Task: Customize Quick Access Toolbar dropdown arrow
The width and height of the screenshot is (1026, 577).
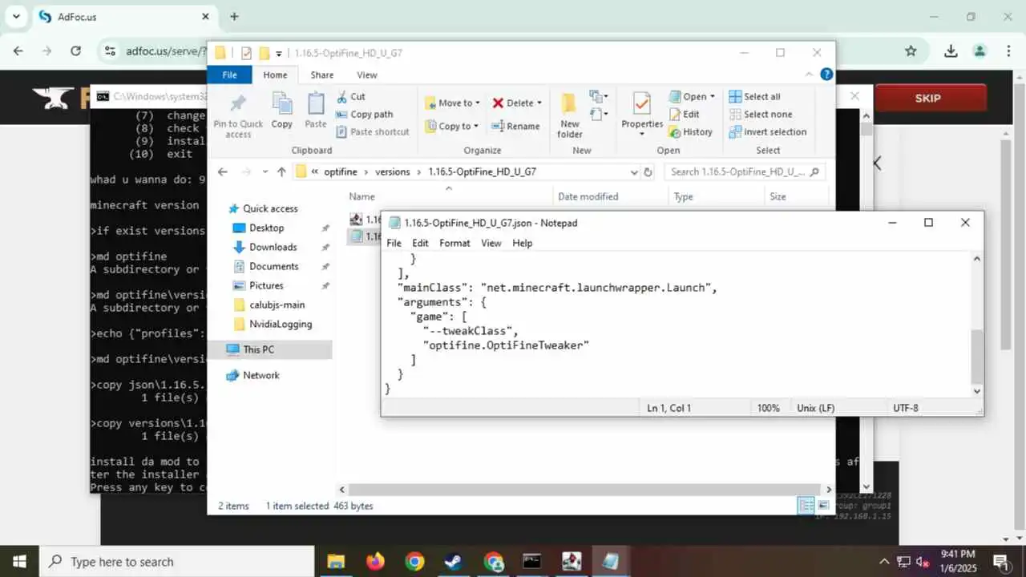Action: (x=279, y=54)
